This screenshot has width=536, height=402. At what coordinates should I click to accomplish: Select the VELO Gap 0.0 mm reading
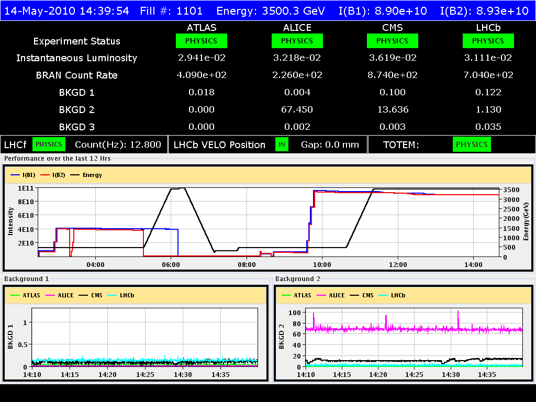point(330,144)
